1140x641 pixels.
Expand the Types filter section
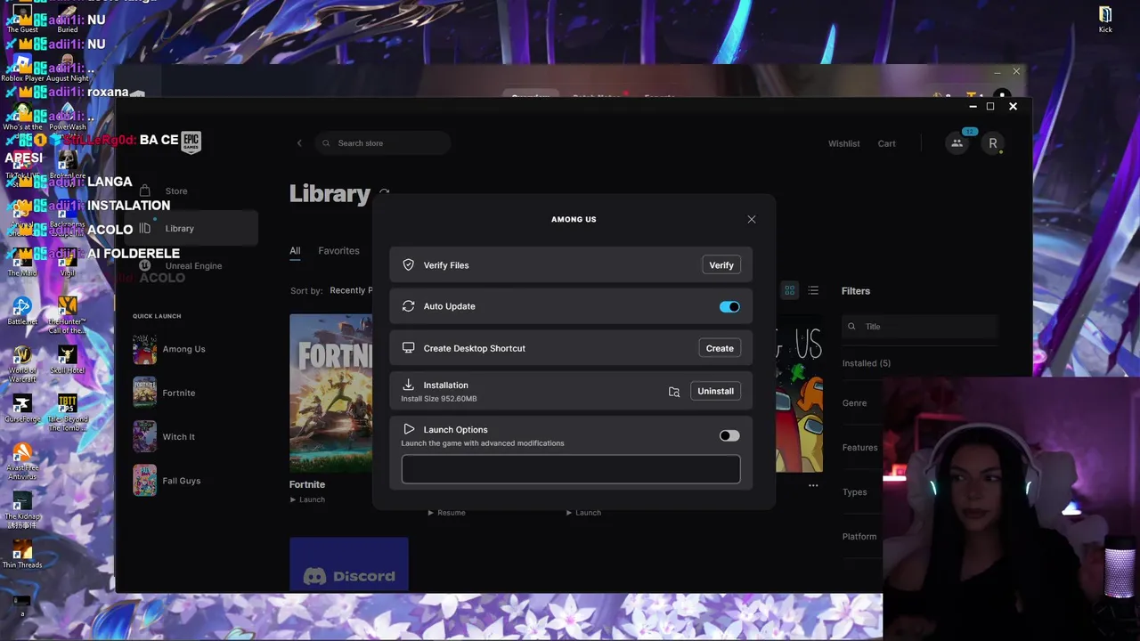(854, 492)
